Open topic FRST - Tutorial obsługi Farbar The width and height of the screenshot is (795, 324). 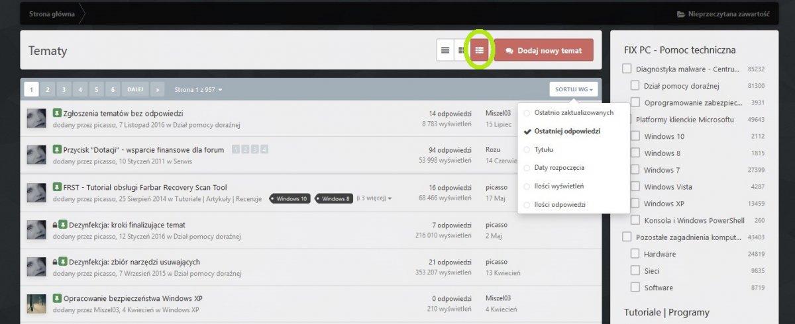(145, 188)
